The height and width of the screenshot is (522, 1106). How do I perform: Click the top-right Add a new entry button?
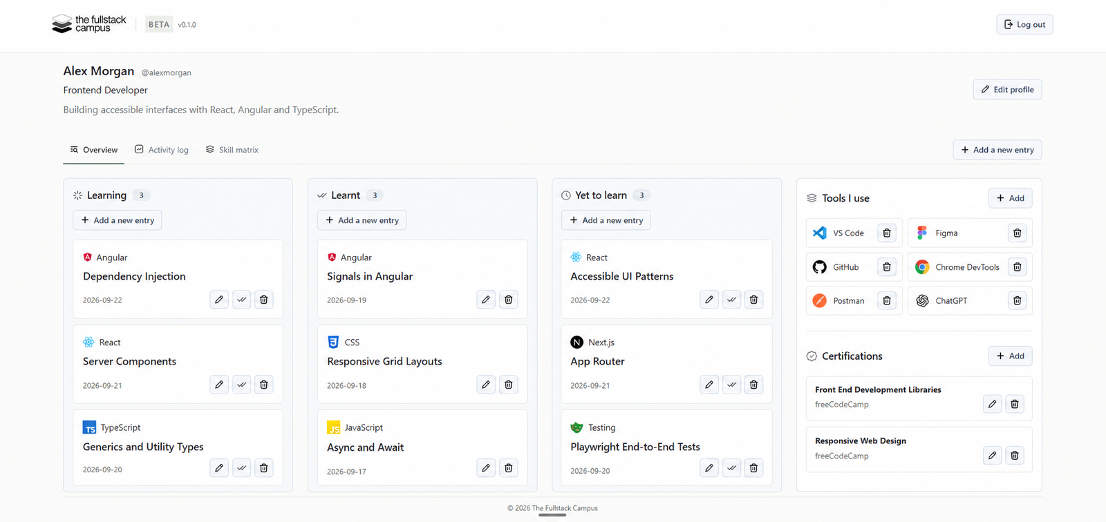(997, 150)
